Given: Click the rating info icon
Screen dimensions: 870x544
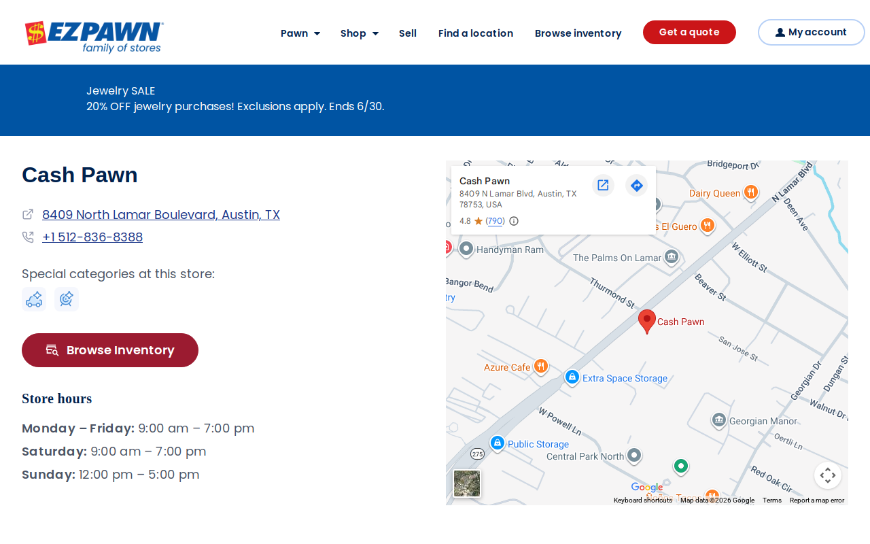Looking at the screenshot, I should pyautogui.click(x=514, y=221).
